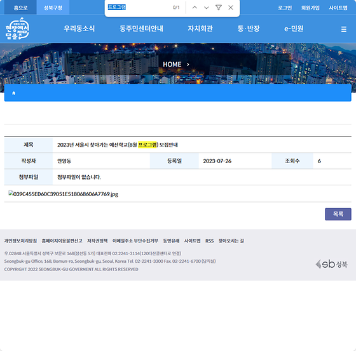The width and height of the screenshot is (356, 351).
Task: Open the footer 사이트맵 link
Action: click(x=192, y=241)
